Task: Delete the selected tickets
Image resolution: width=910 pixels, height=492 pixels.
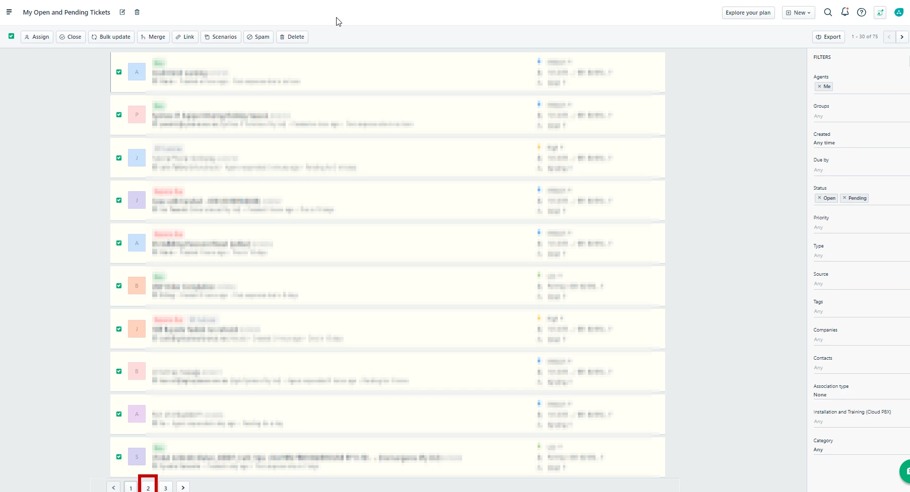Action: 292,37
